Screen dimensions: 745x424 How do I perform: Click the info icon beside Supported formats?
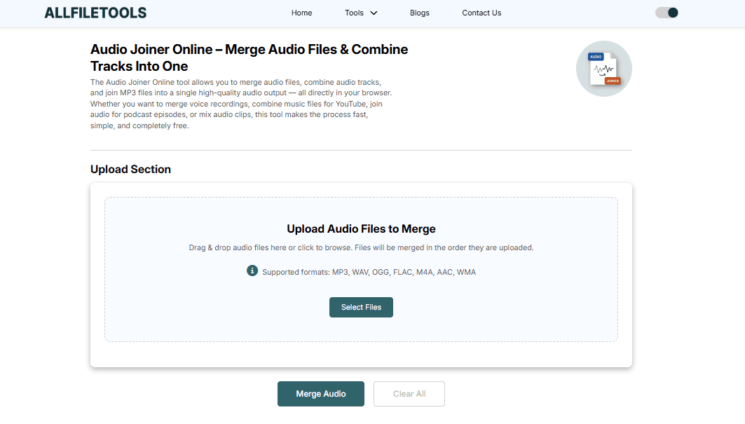click(x=252, y=271)
